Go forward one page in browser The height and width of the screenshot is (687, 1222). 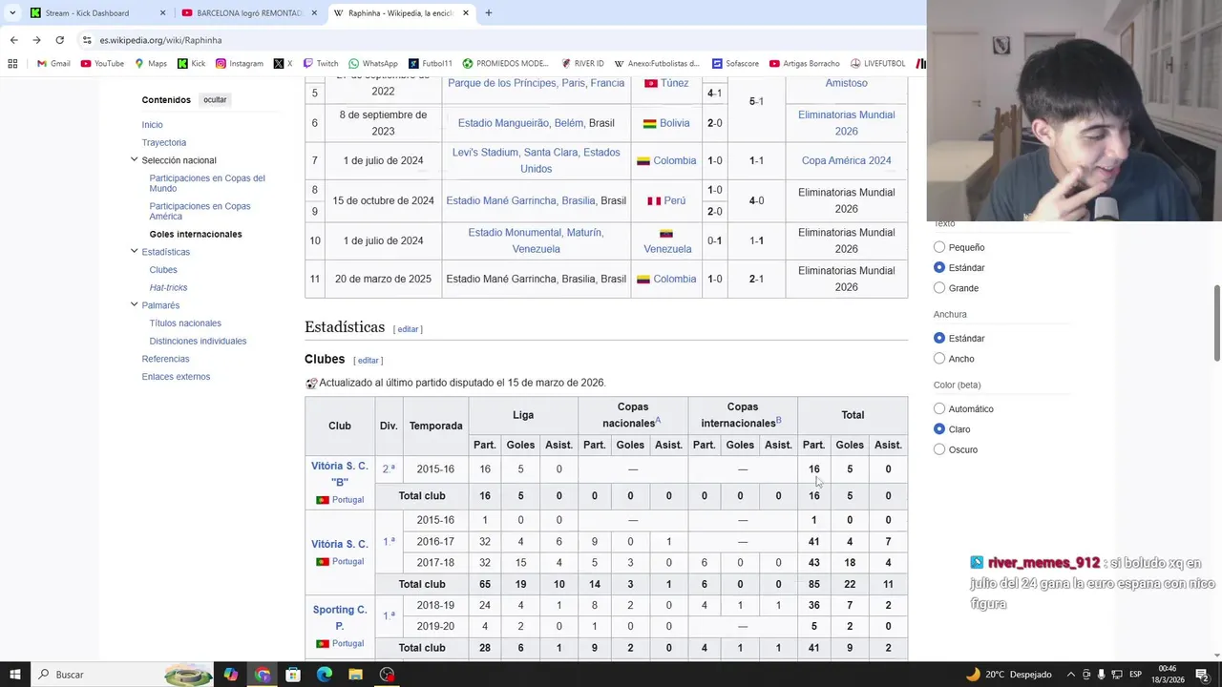click(36, 40)
